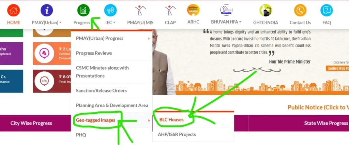
Task: Open the BHUVAN HFA dropdown
Action: 226,22
